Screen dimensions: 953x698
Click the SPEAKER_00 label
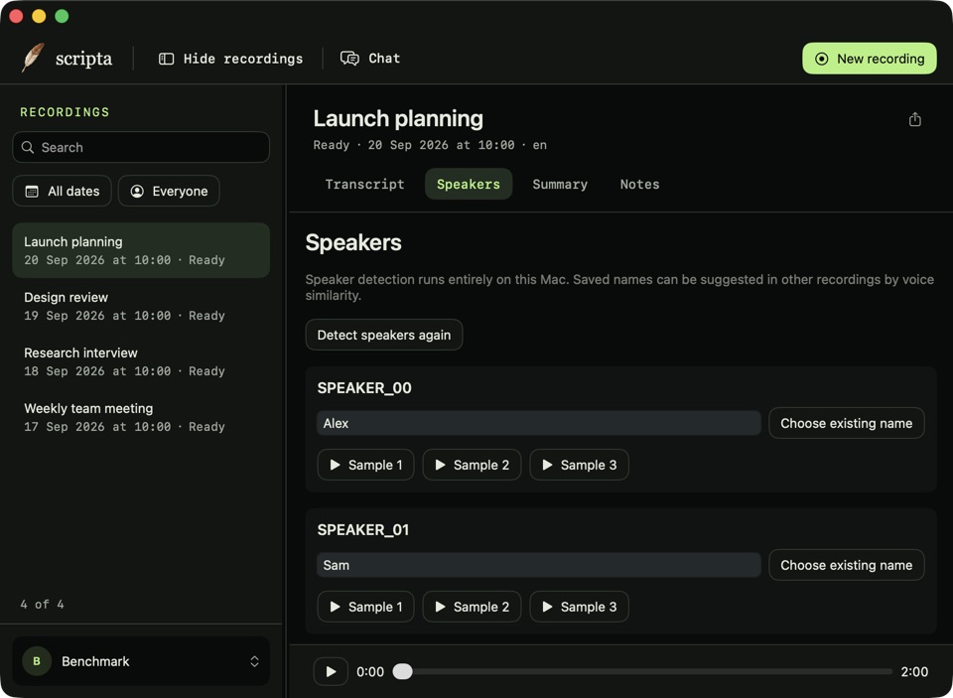[x=364, y=388]
